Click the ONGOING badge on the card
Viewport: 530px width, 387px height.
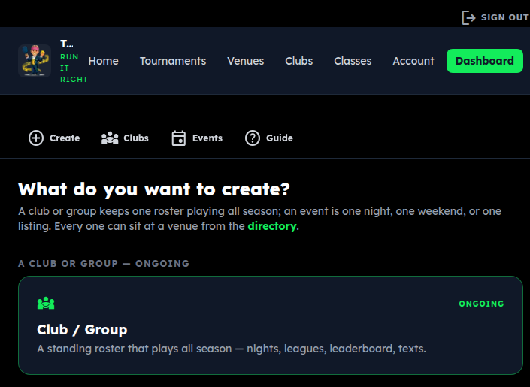[481, 304]
